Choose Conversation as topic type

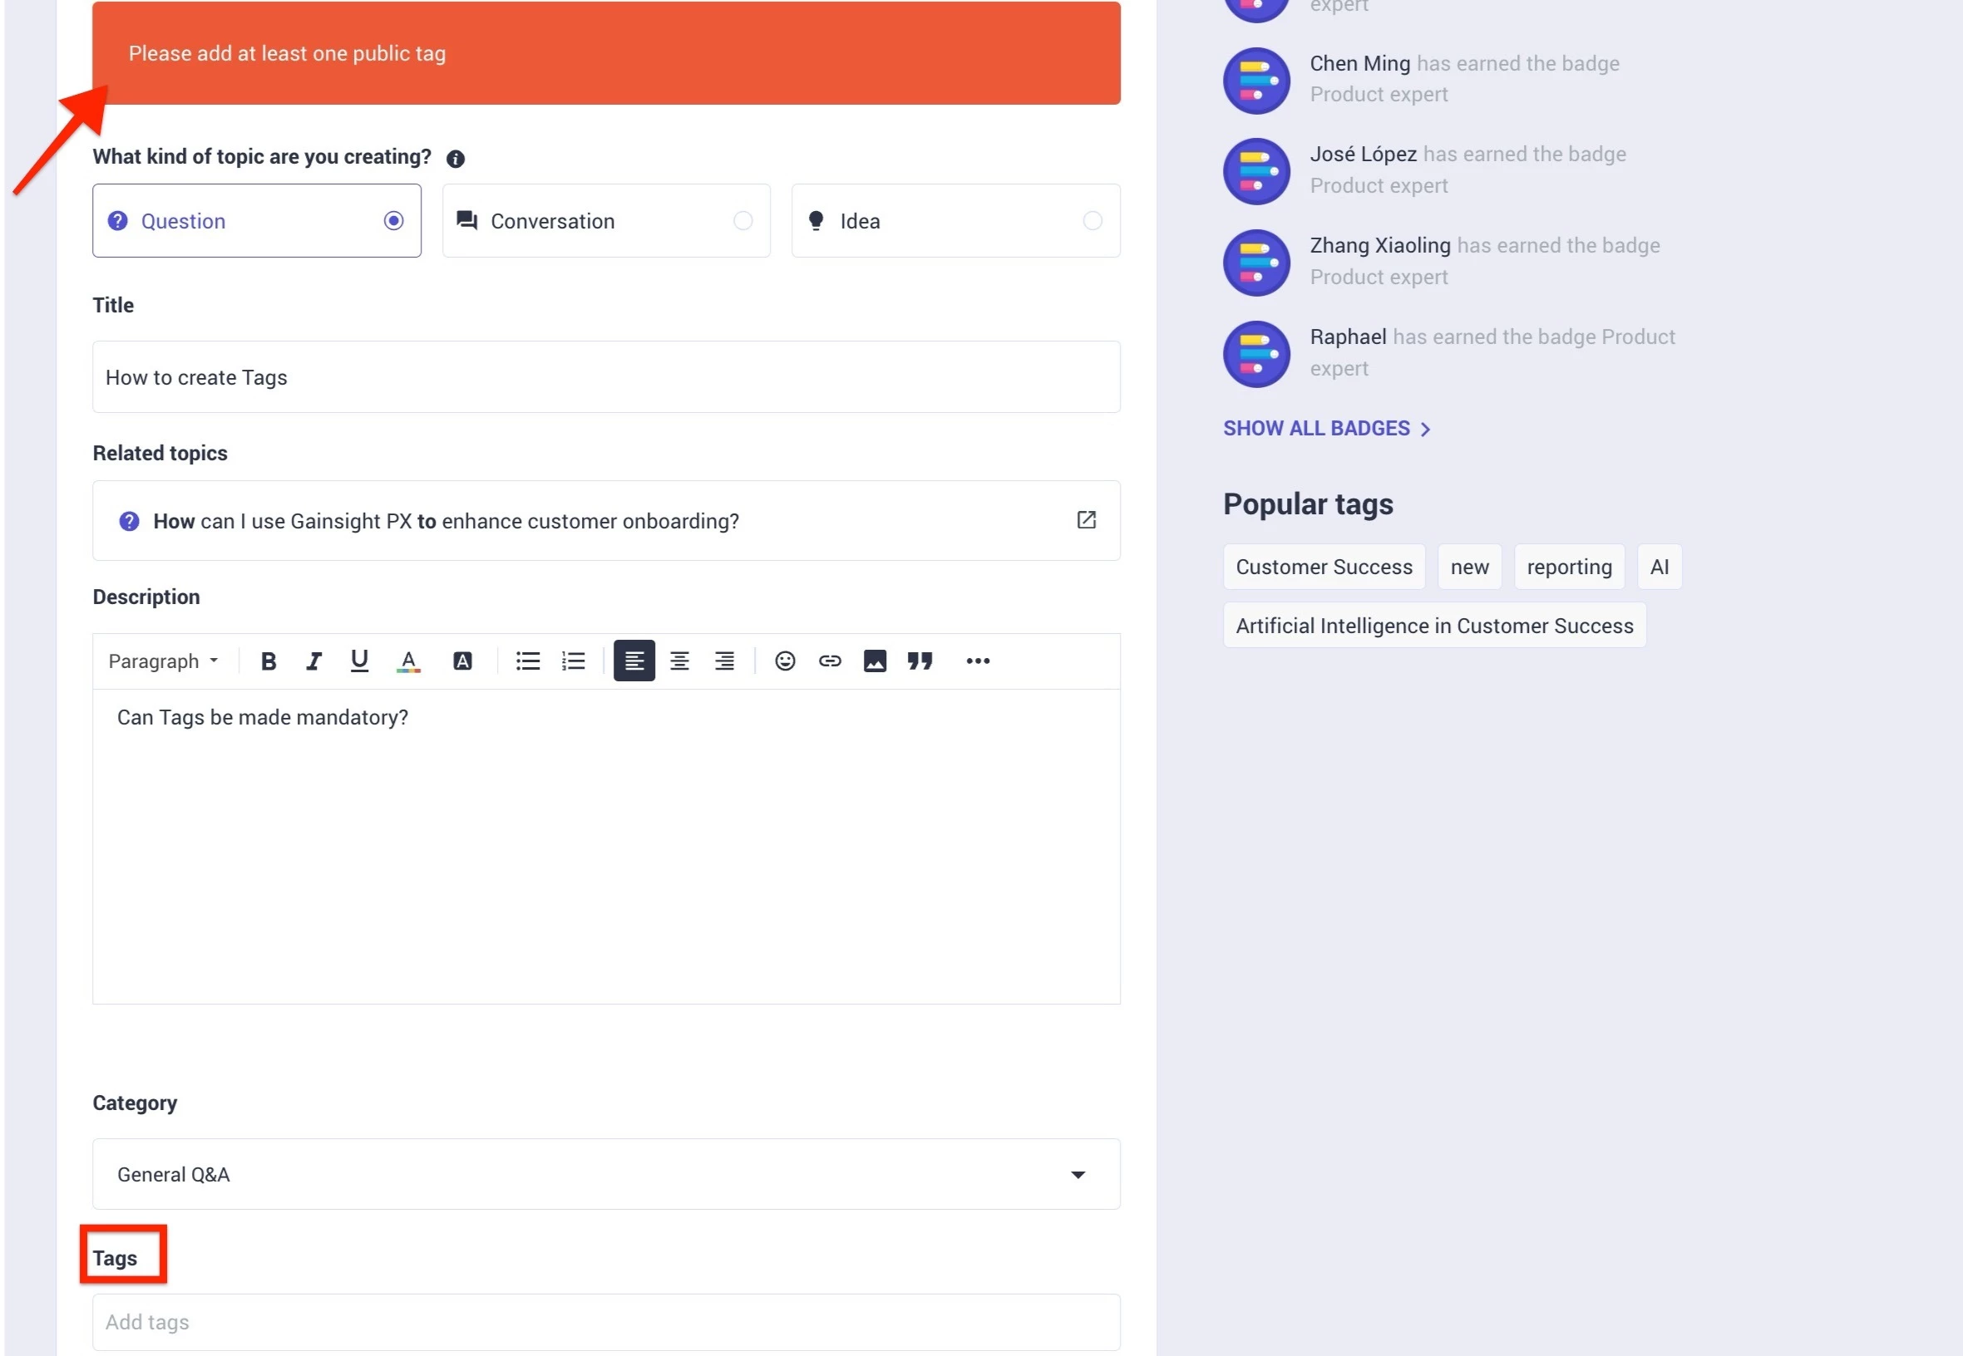(605, 221)
